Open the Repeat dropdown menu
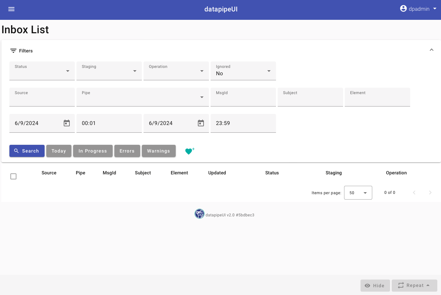Screen dimensions: 441x295 pos(415,286)
